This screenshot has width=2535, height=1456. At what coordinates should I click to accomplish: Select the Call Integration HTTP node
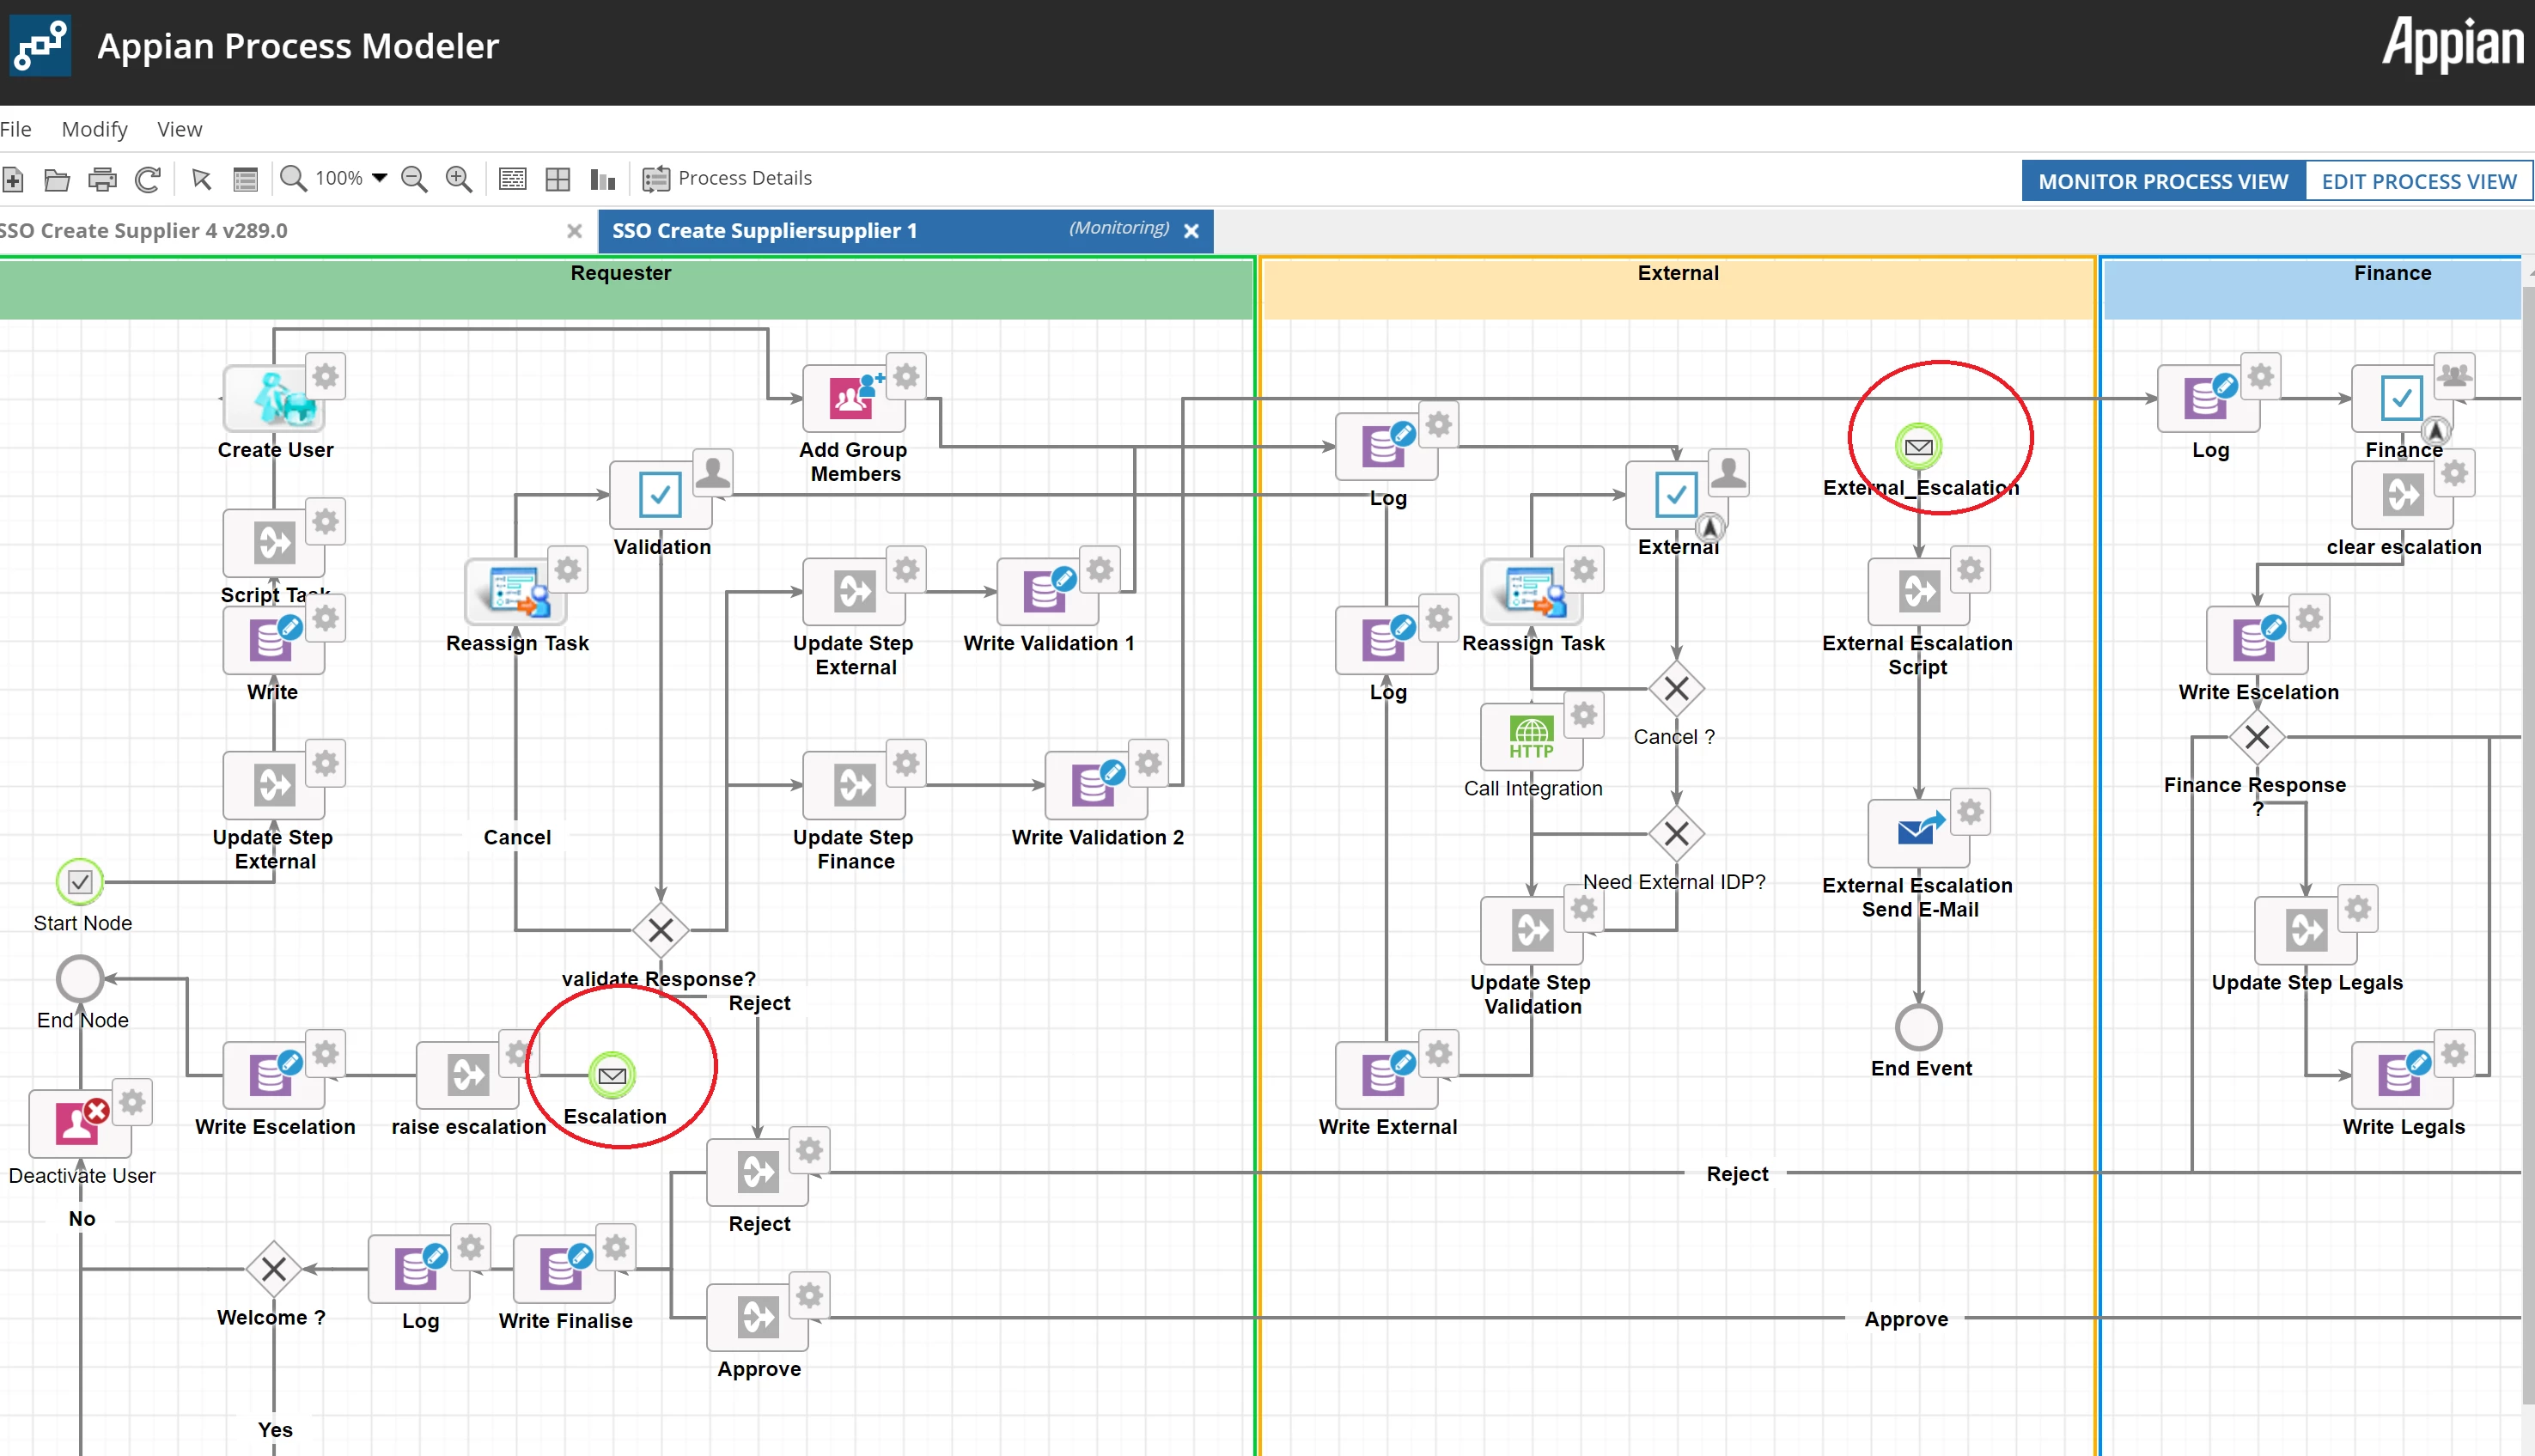tap(1531, 737)
